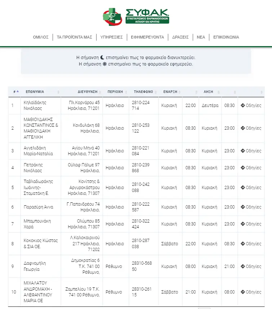Screen dimensions: 272x309
Task: Sort table by # column
Action: 14,91
